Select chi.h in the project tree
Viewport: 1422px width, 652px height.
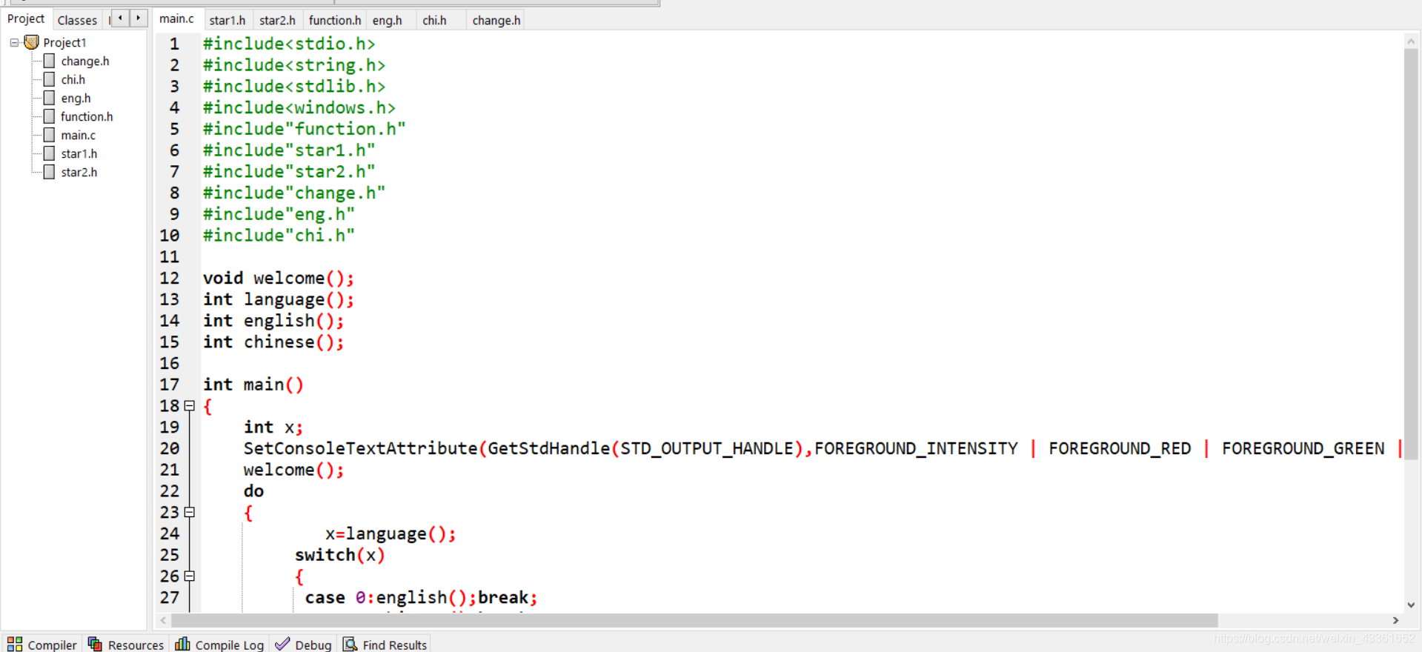tap(73, 79)
